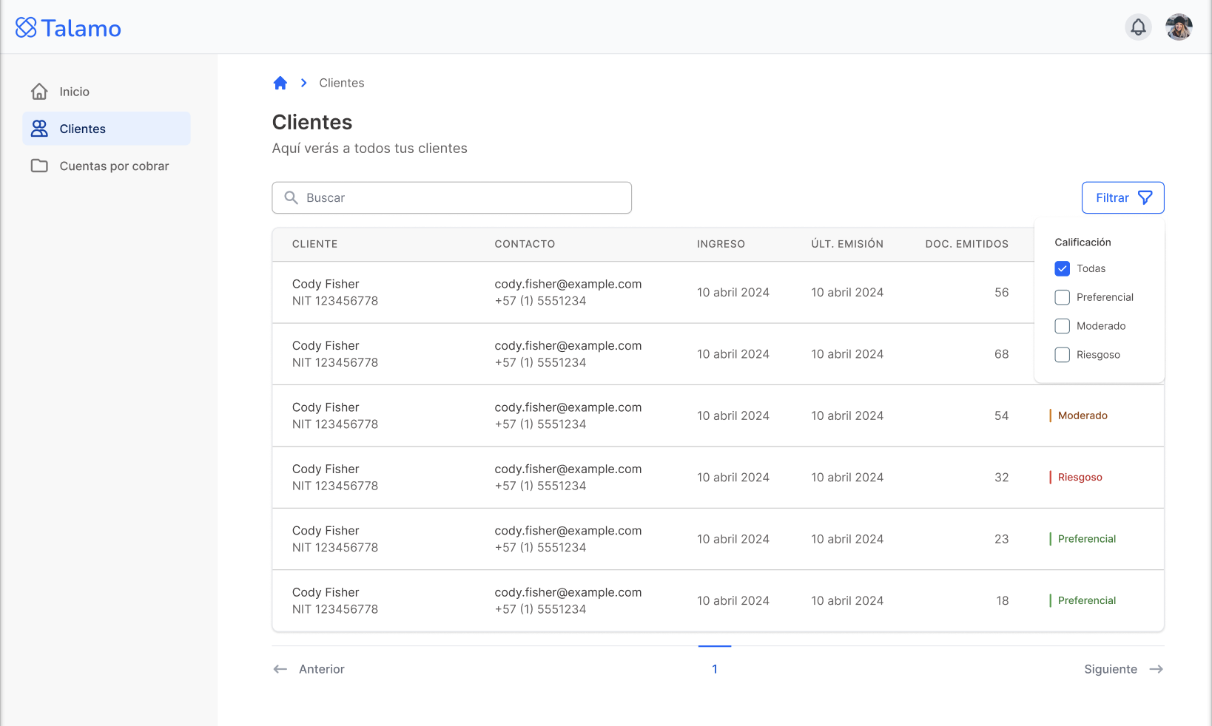Click Cody Fisher name in row with 56
The width and height of the screenshot is (1212, 726).
point(326,284)
